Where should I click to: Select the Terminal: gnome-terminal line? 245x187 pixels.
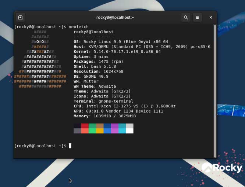(x=103, y=101)
